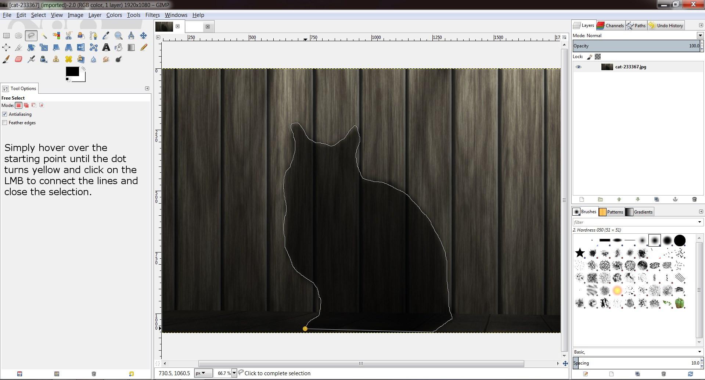The width and height of the screenshot is (705, 380).
Task: Select the Fuzzy Select magic wand tool
Action: coord(44,36)
